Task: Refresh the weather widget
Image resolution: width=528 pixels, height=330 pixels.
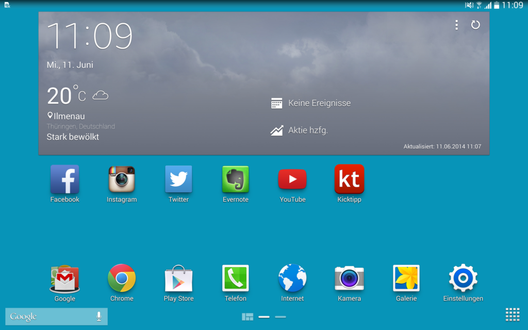Action: 475,25
